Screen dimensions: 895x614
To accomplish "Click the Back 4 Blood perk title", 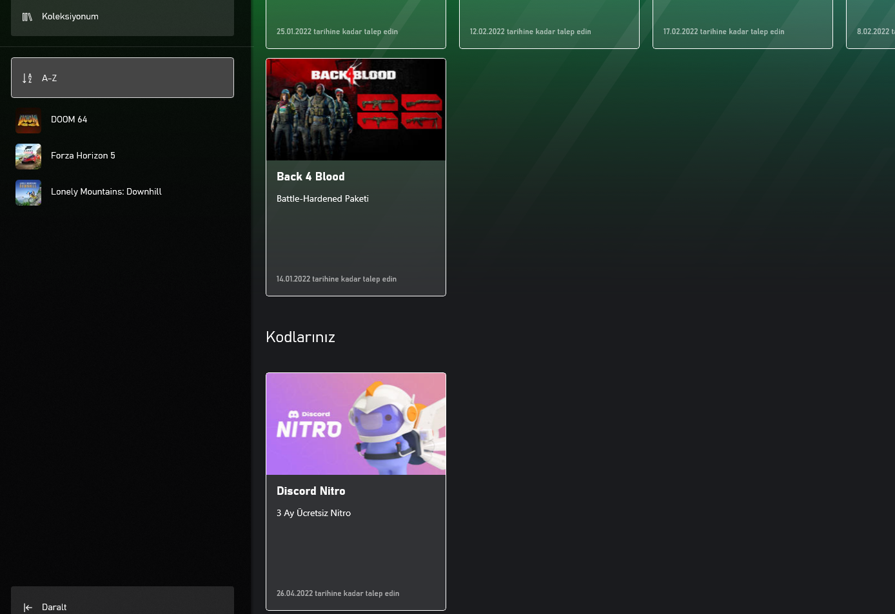I will click(311, 177).
